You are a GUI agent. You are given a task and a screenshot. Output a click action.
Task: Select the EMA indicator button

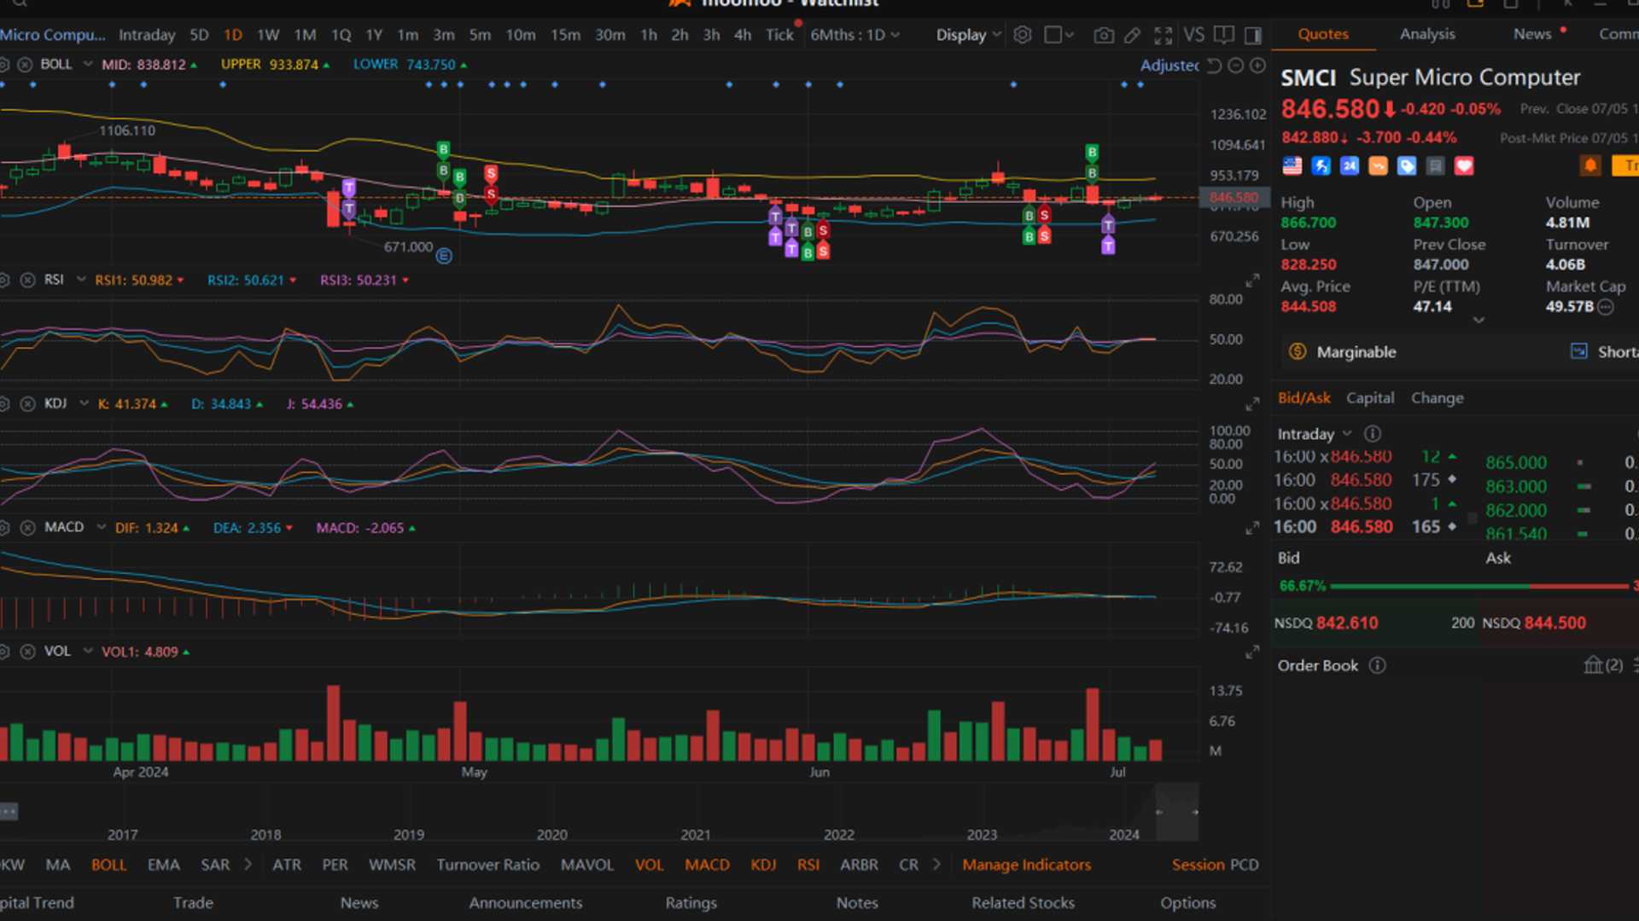(163, 865)
